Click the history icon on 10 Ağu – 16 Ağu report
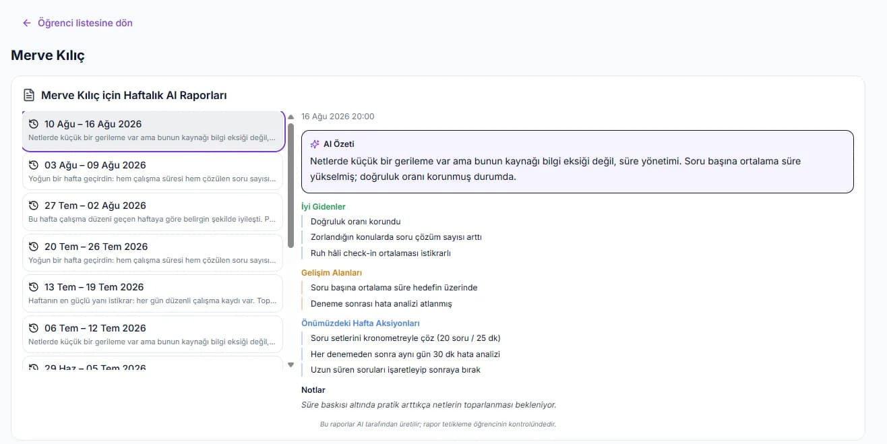The image size is (887, 444). tap(34, 124)
